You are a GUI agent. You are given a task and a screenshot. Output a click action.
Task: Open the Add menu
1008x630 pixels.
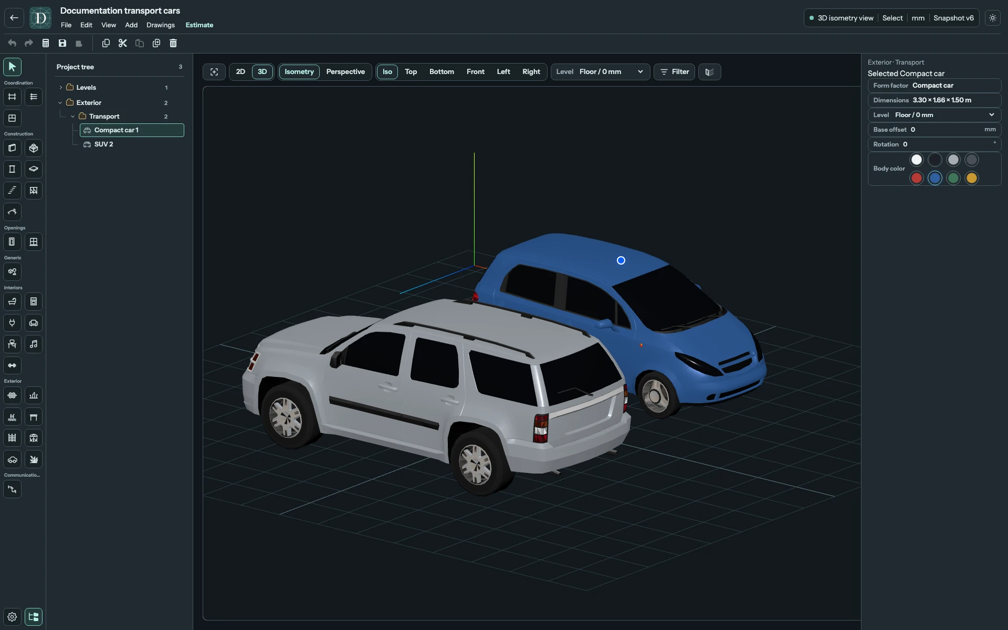pyautogui.click(x=131, y=25)
